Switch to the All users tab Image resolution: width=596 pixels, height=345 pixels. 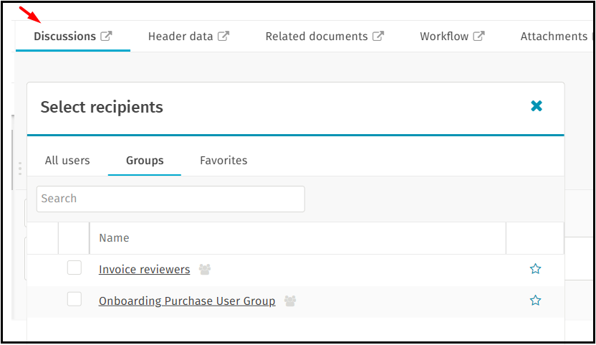pyautogui.click(x=67, y=161)
